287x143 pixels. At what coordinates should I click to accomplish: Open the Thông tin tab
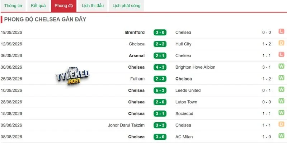pos(13,6)
